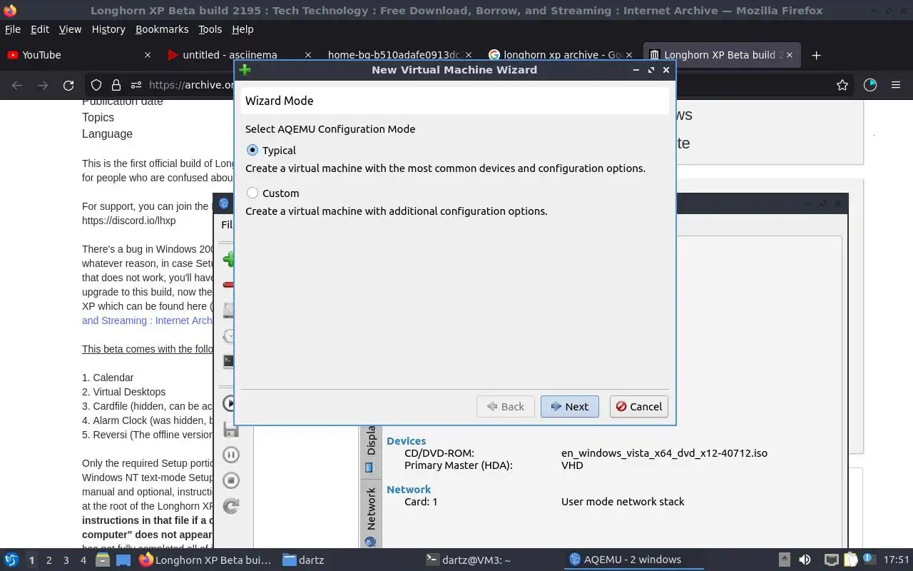This screenshot has height=571, width=913.
Task: Close the YouTube tab
Action: 148,55
